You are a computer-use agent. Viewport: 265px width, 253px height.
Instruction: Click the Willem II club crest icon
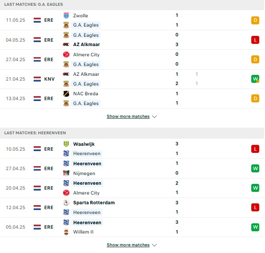(x=66, y=232)
